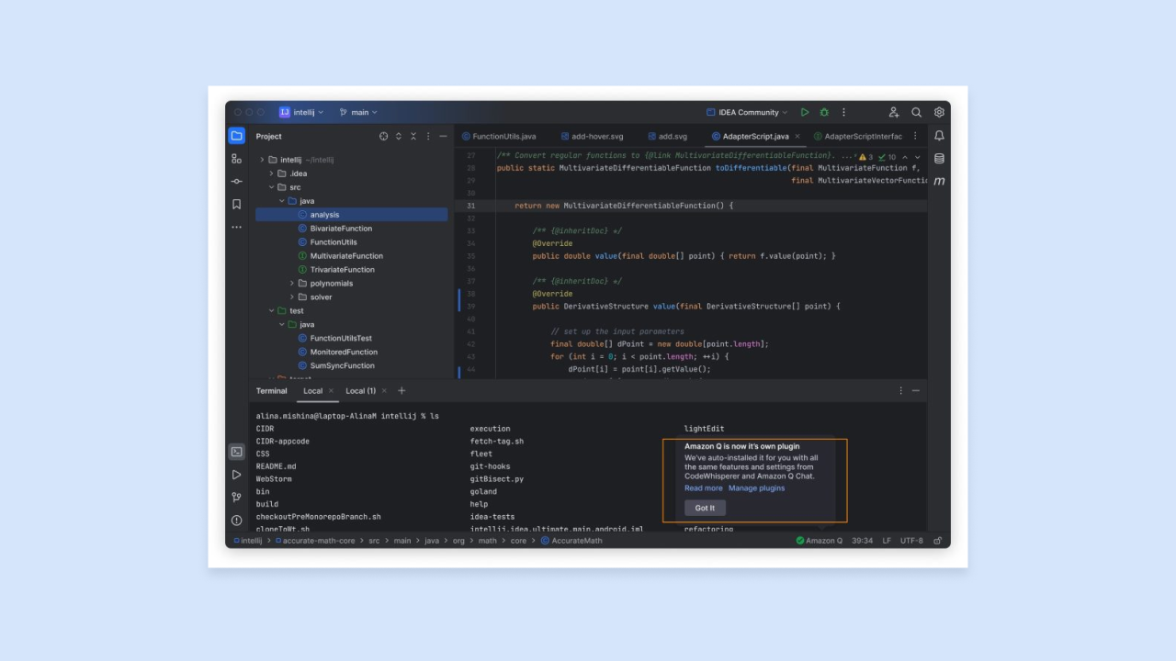
Task: Click LF line separator in status bar
Action: tap(887, 541)
